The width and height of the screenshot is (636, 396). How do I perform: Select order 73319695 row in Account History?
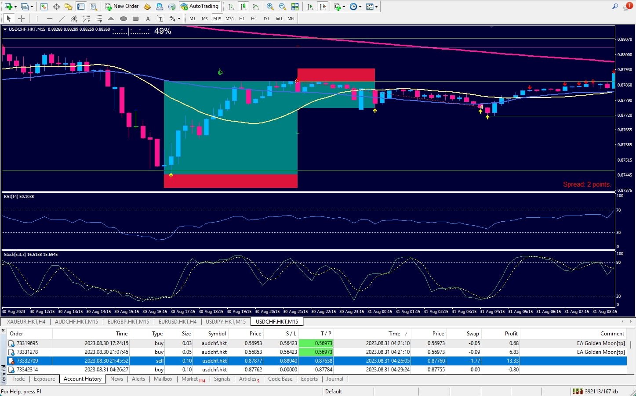coord(27,343)
